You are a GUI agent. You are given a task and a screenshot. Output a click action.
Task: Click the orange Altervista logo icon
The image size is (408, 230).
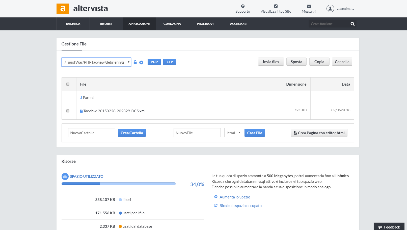(63, 9)
